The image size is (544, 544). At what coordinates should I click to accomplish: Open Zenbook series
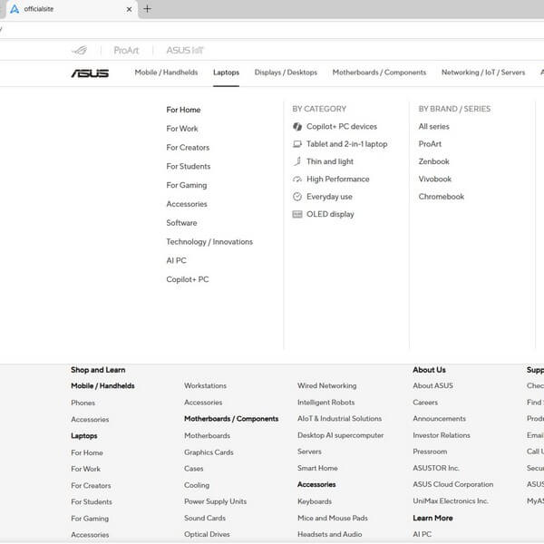tap(433, 161)
